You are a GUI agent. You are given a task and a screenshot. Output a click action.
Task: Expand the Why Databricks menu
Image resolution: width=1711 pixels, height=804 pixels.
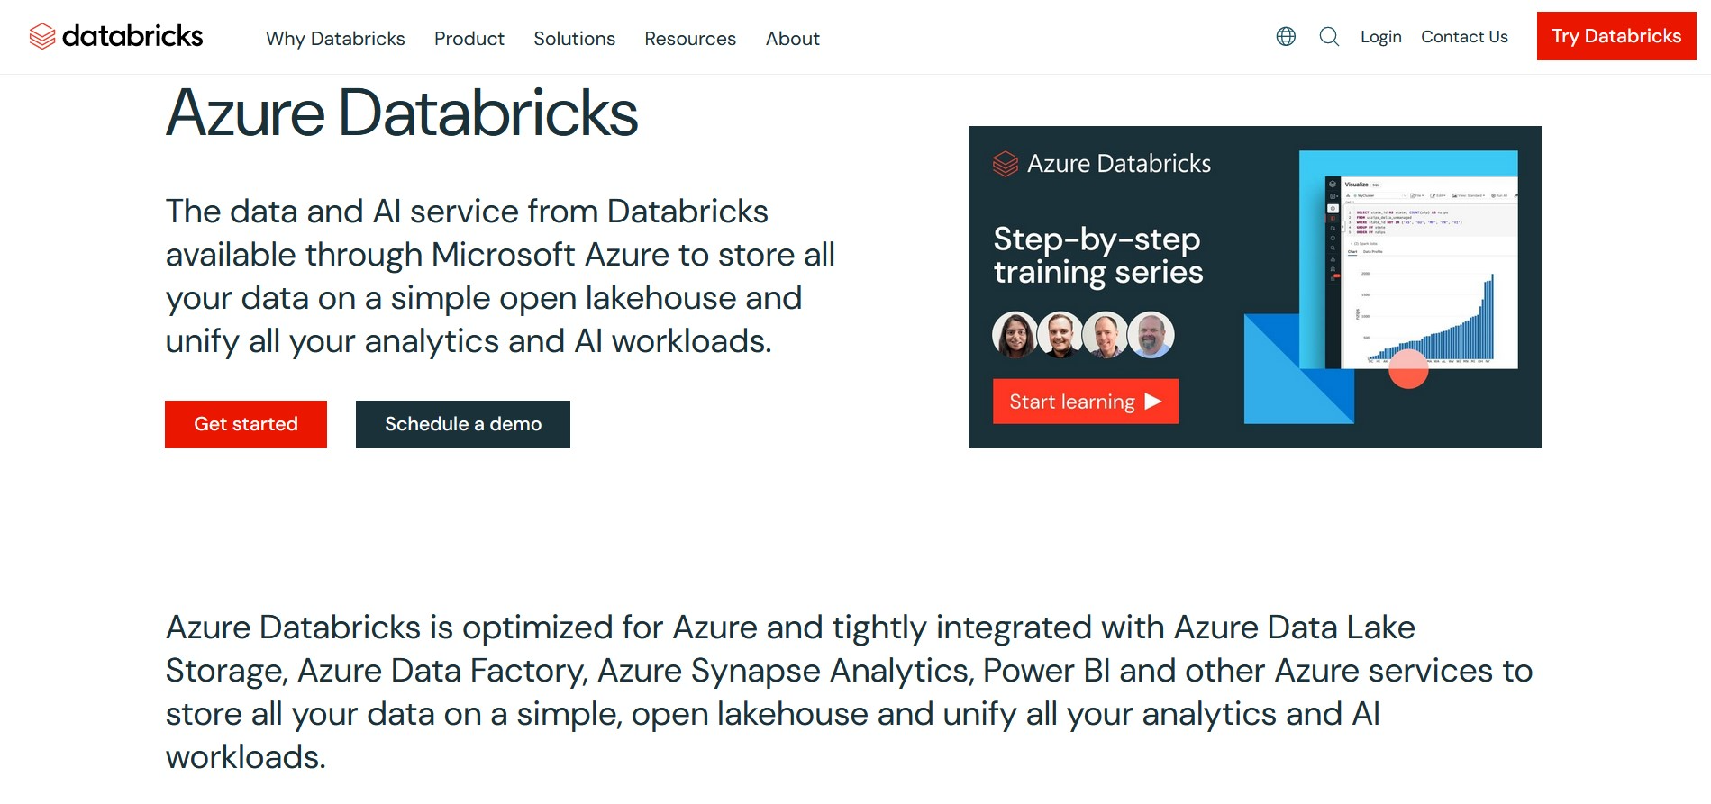click(x=335, y=39)
